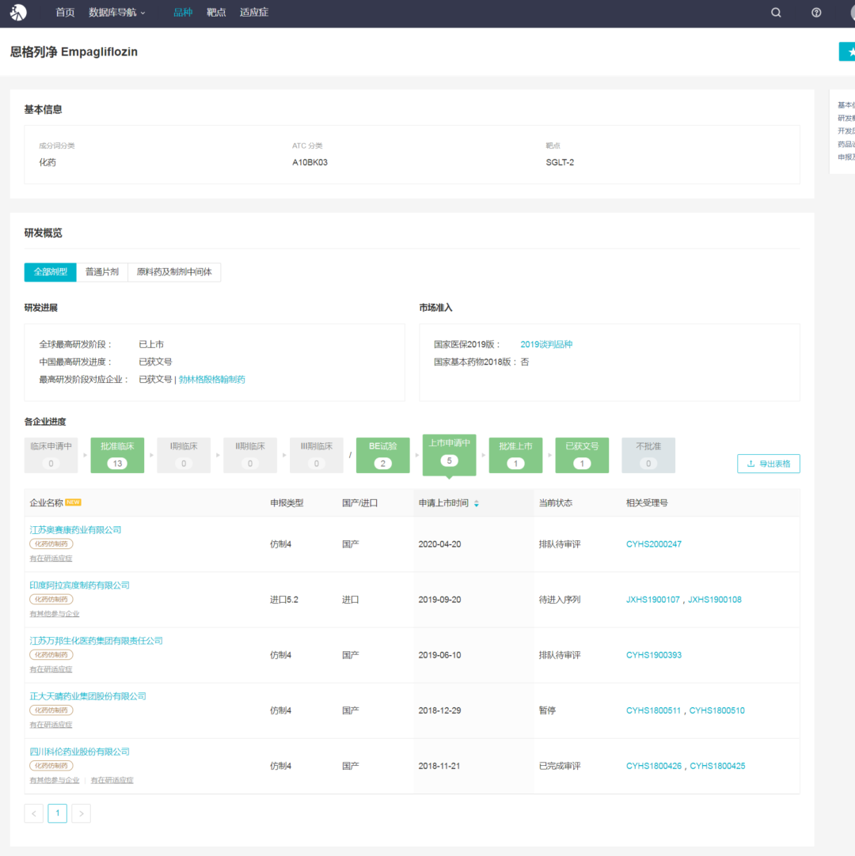Click the target value SGLT-2
Image resolution: width=855 pixels, height=856 pixels.
tap(560, 163)
